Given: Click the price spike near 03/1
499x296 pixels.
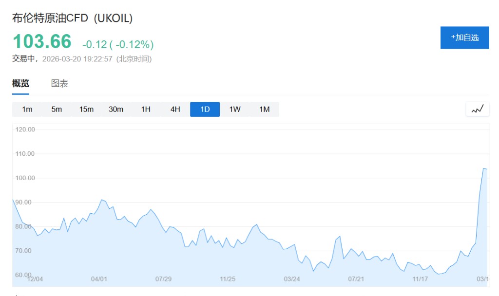Looking at the screenshot, I should point(484,169).
